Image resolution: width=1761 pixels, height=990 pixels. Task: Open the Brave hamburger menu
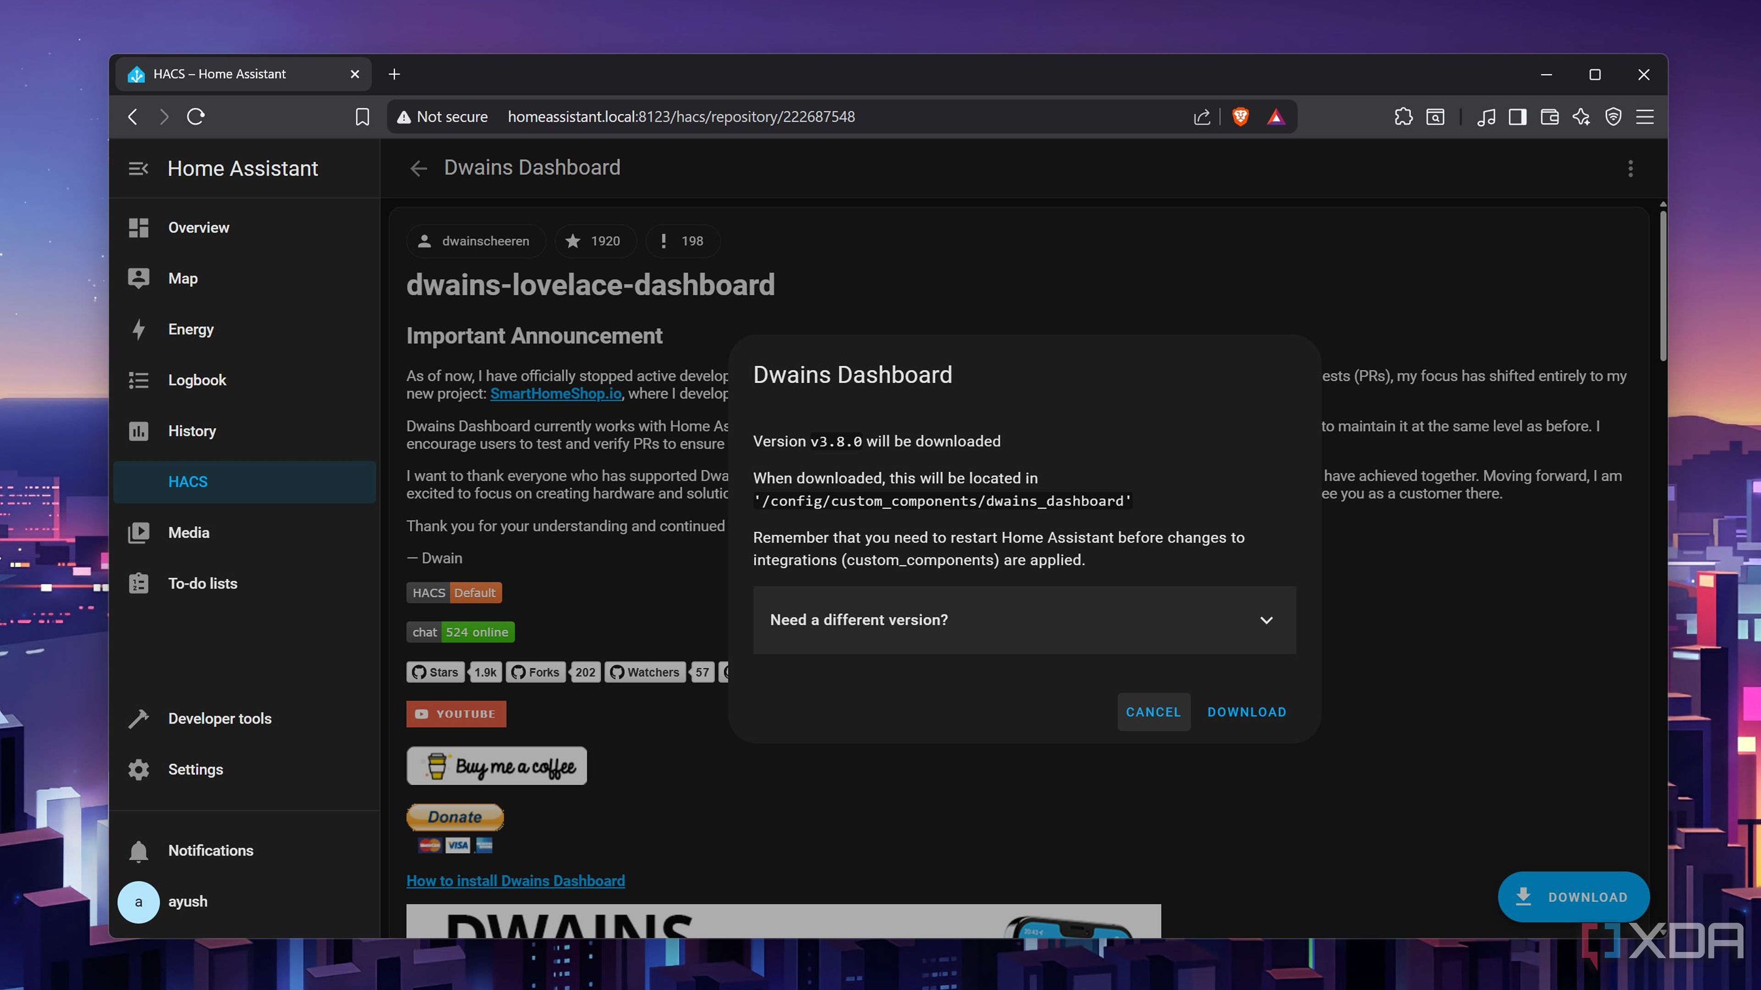(1645, 117)
